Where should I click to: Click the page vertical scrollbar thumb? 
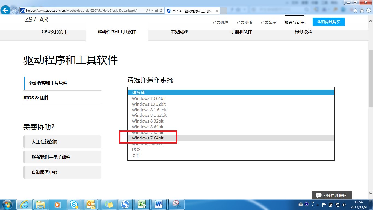point(371,79)
